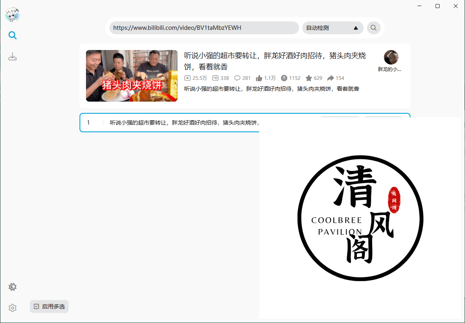Click the magnifier search button beside 自动检测
Screen dimensions: 465x323
[x=374, y=28]
